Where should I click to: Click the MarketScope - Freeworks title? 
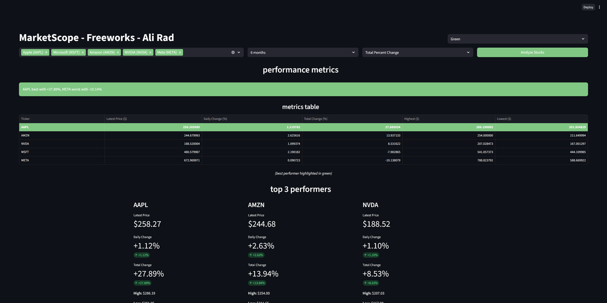[96, 38]
